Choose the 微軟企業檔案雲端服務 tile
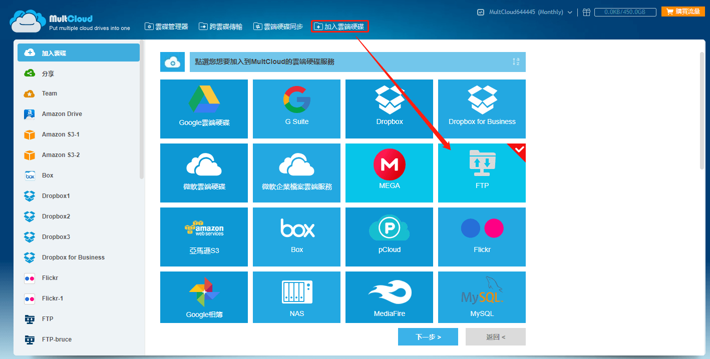Viewport: 710px width, 359px height. coord(296,173)
